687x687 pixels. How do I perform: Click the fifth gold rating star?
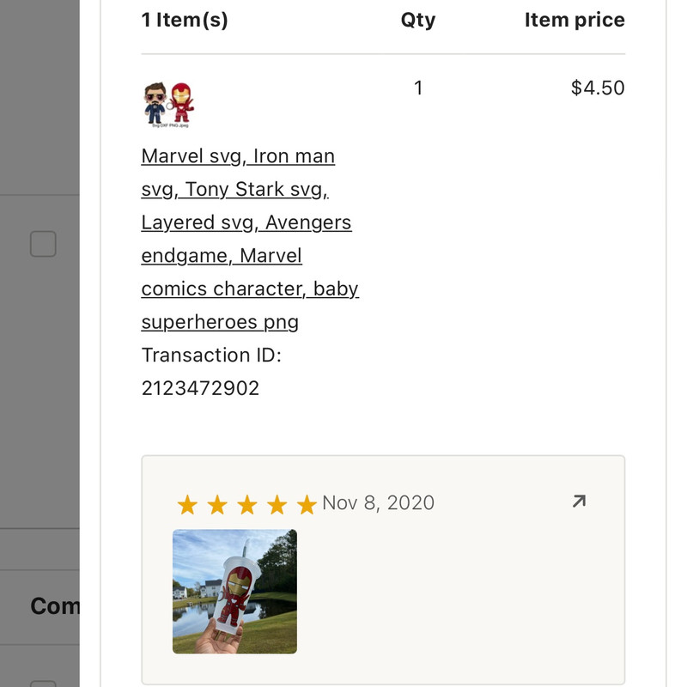click(x=307, y=505)
